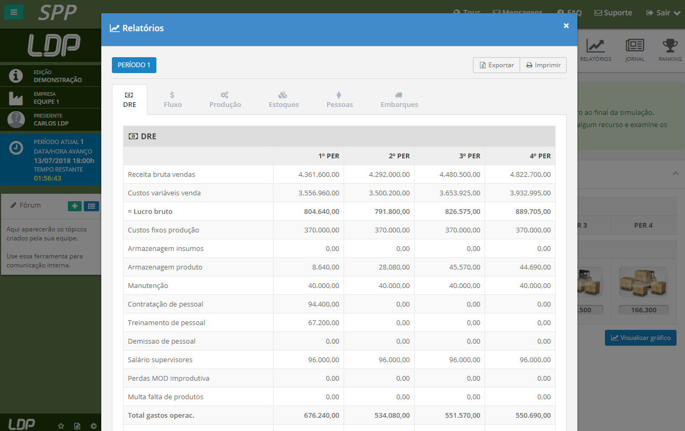The image size is (685, 431).
Task: Open the FAQ link
Action: pos(569,13)
